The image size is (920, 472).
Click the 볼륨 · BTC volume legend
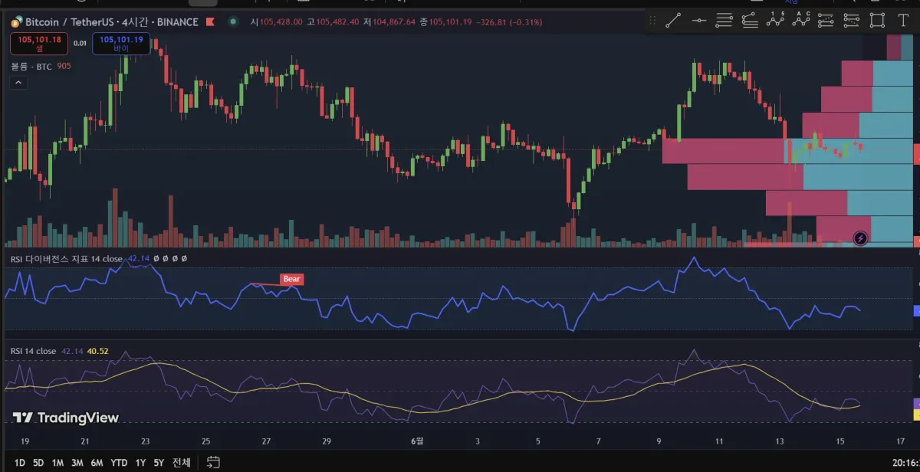[x=31, y=67]
